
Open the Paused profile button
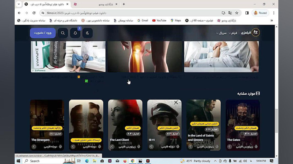pyautogui.click(x=260, y=13)
